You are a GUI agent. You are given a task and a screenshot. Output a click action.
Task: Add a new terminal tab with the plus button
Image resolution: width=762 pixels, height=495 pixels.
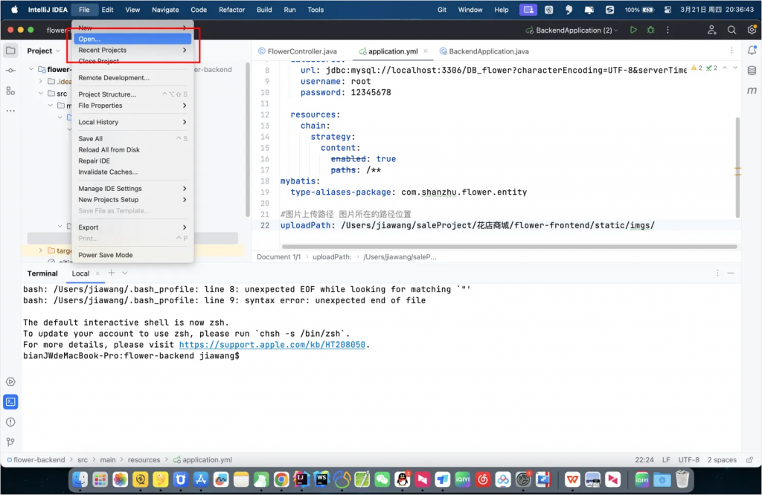click(x=112, y=273)
